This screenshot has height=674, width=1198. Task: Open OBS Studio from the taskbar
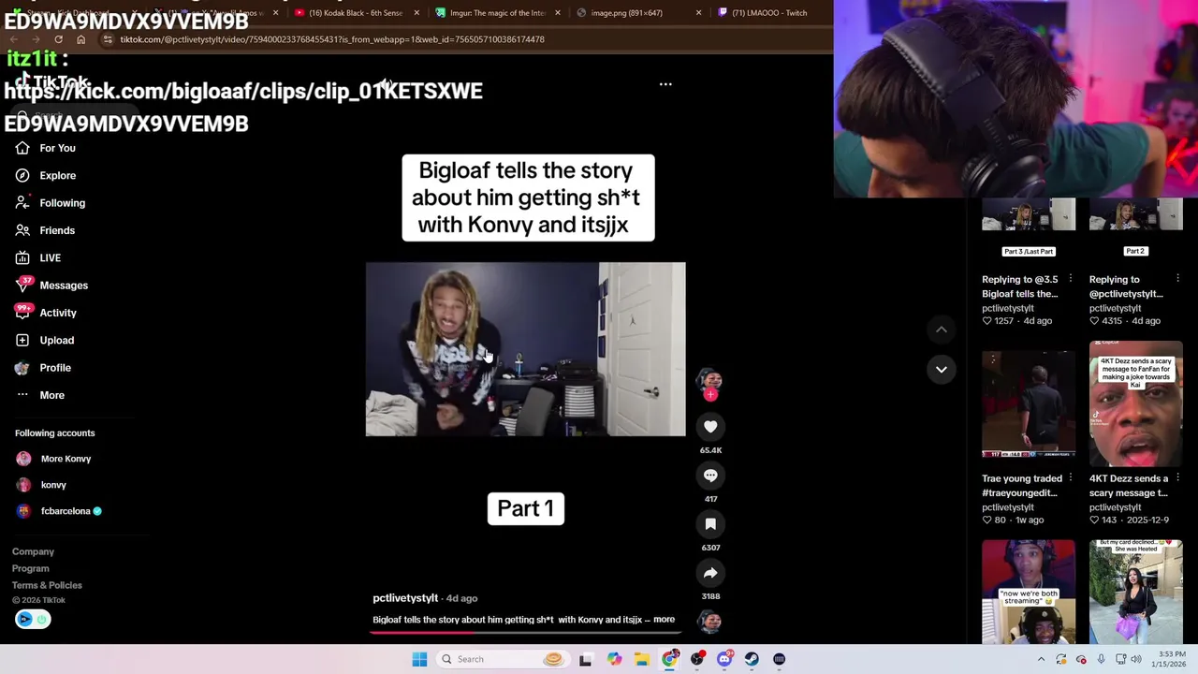697,659
